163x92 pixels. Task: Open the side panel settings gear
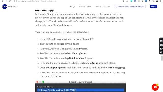coord(161,52)
